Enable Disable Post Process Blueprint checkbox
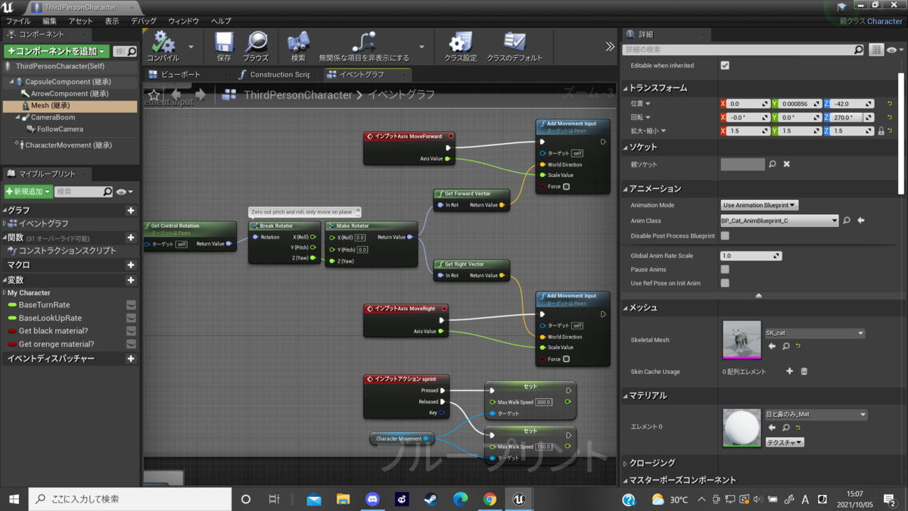 tap(725, 236)
